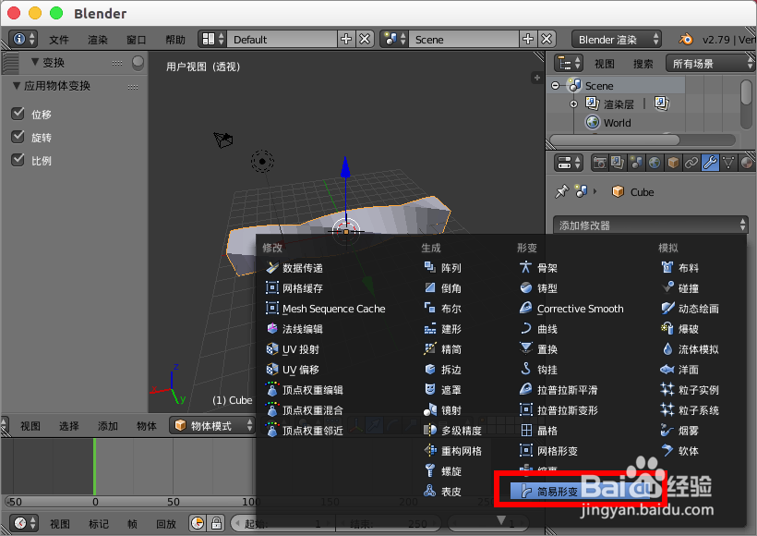Image resolution: width=757 pixels, height=536 pixels.
Task: Open the 渲染 menu
Action: pos(98,40)
